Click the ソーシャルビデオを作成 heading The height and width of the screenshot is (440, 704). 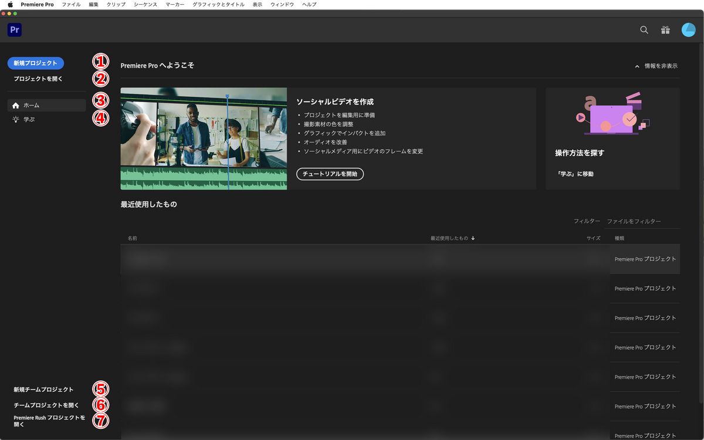coord(335,101)
